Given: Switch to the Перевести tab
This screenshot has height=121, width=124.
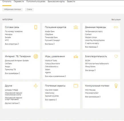Looking at the screenshot, I should (x=19, y=1).
